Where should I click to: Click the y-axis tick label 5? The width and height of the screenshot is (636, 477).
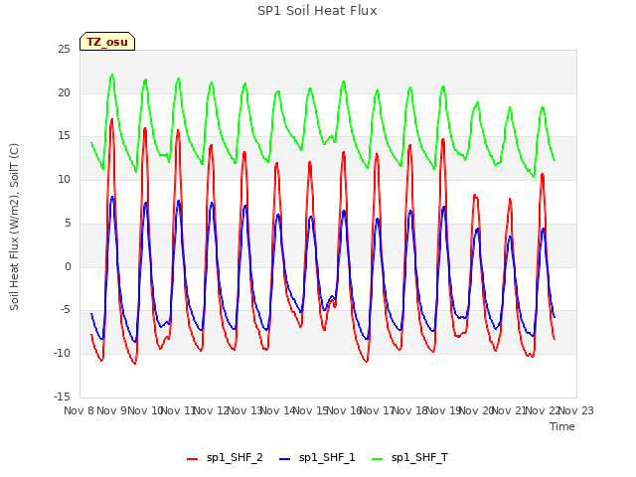pos(68,223)
